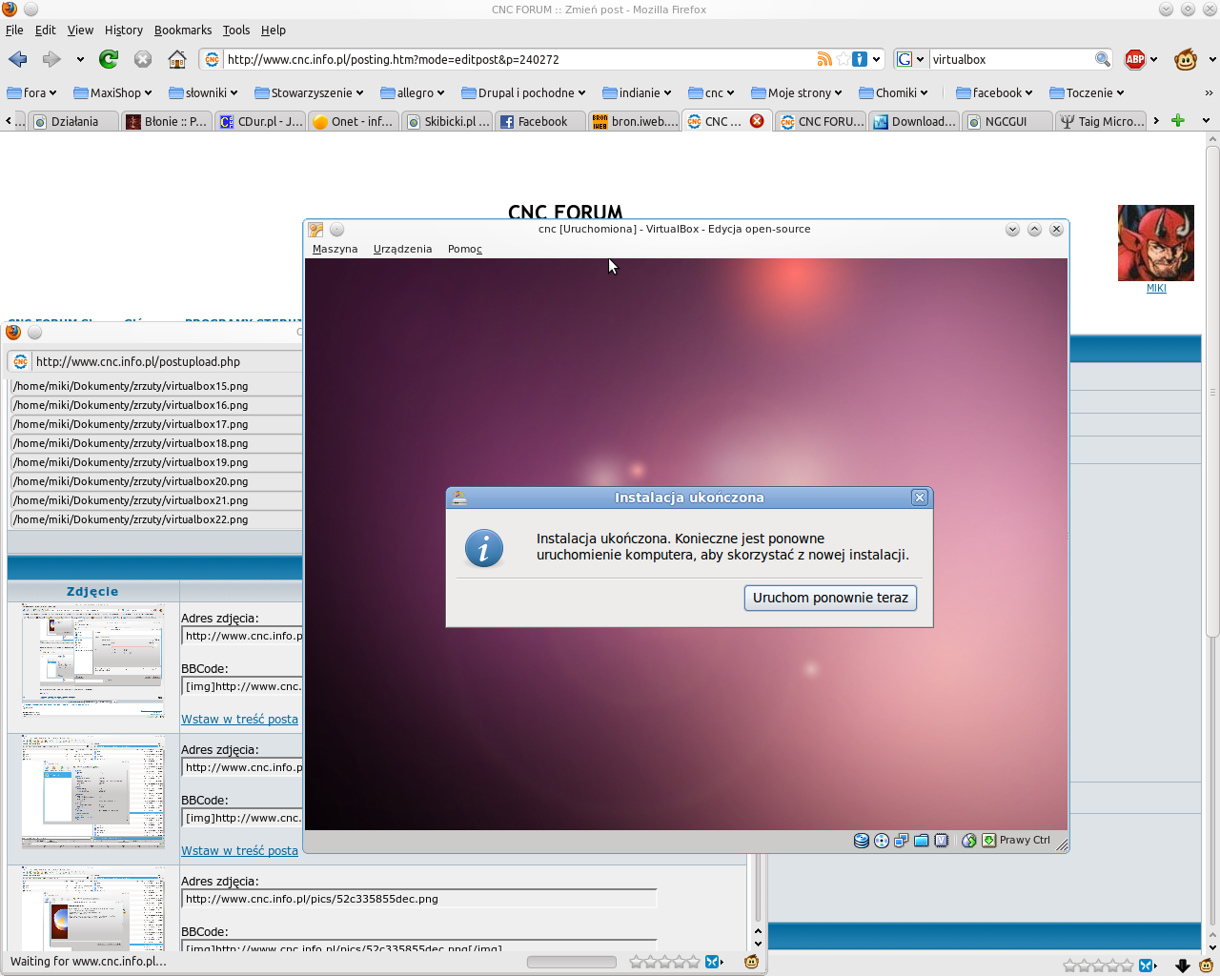Open the Home page icon
The image size is (1220, 976).
[177, 59]
